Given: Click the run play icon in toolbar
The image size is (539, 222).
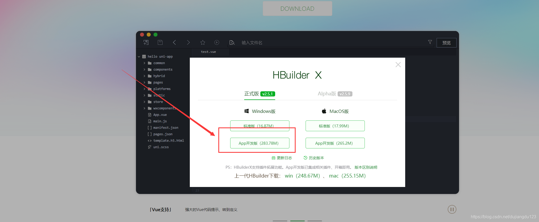Looking at the screenshot, I should tap(217, 42).
